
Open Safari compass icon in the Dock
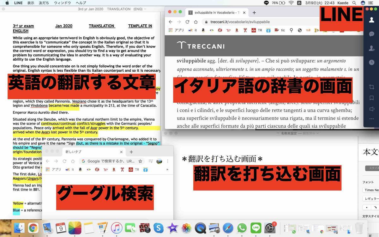228,228
